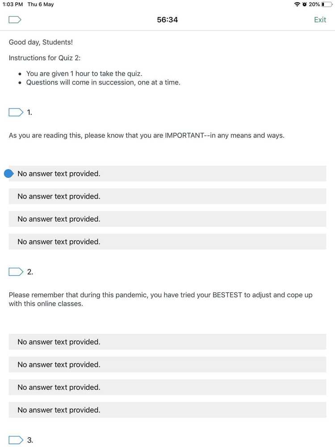Exit the quiz
335x447 pixels.
(x=320, y=20)
